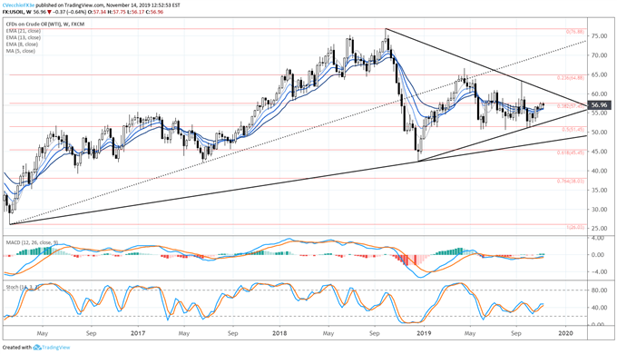This screenshot has height=354, width=617.
Task: Click the 1 (26.03) Fibonacci bottom label
Action: point(575,227)
